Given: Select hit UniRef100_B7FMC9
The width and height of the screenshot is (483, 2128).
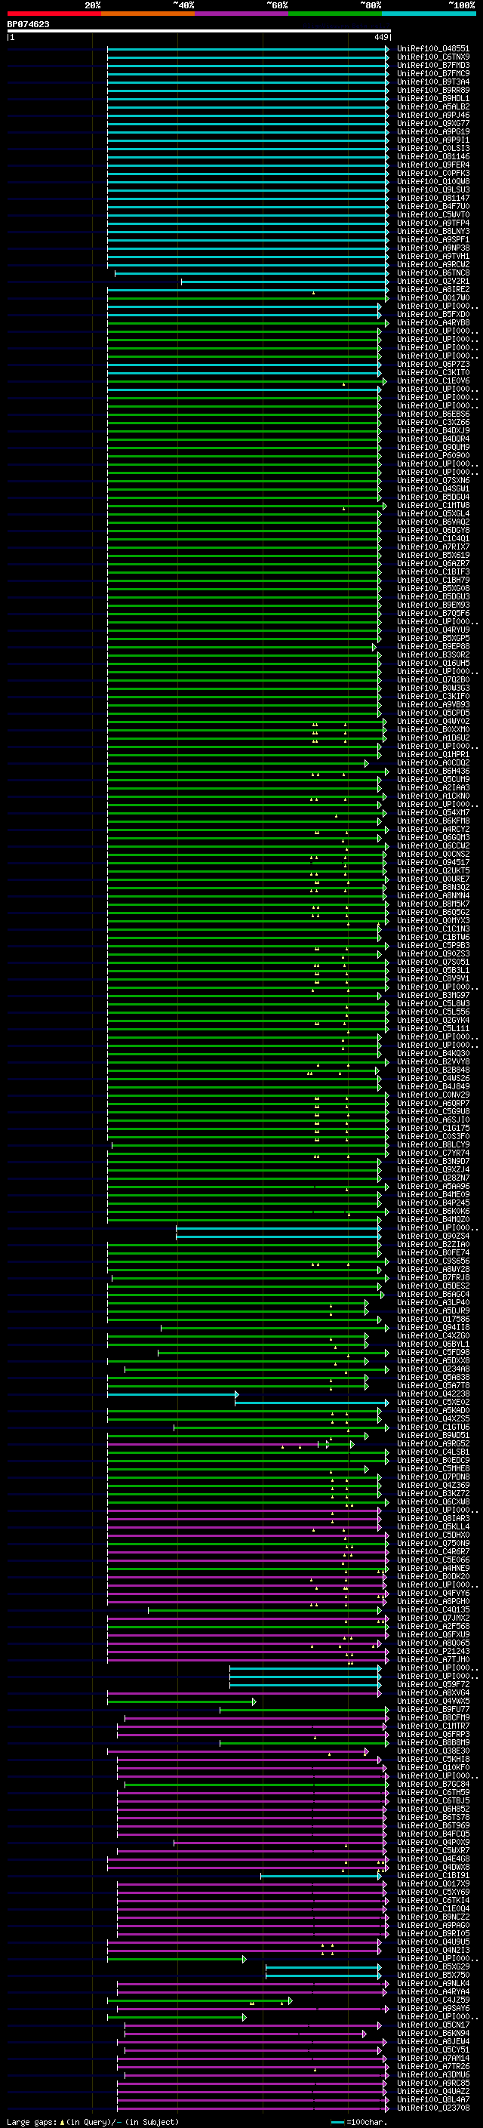Looking at the screenshot, I should tap(432, 74).
